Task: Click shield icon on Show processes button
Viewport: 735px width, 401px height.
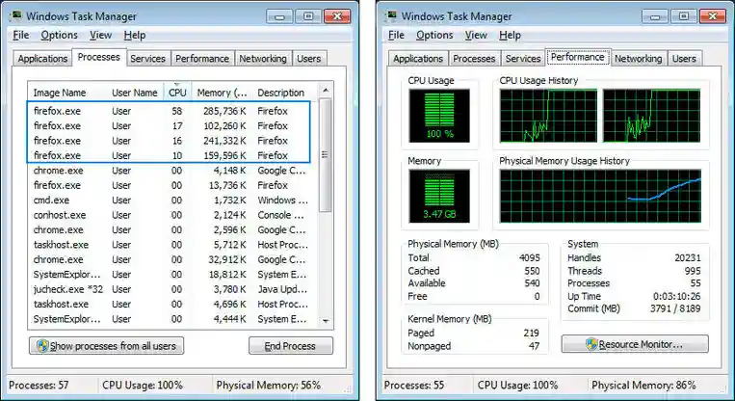Action: pyautogui.click(x=41, y=346)
